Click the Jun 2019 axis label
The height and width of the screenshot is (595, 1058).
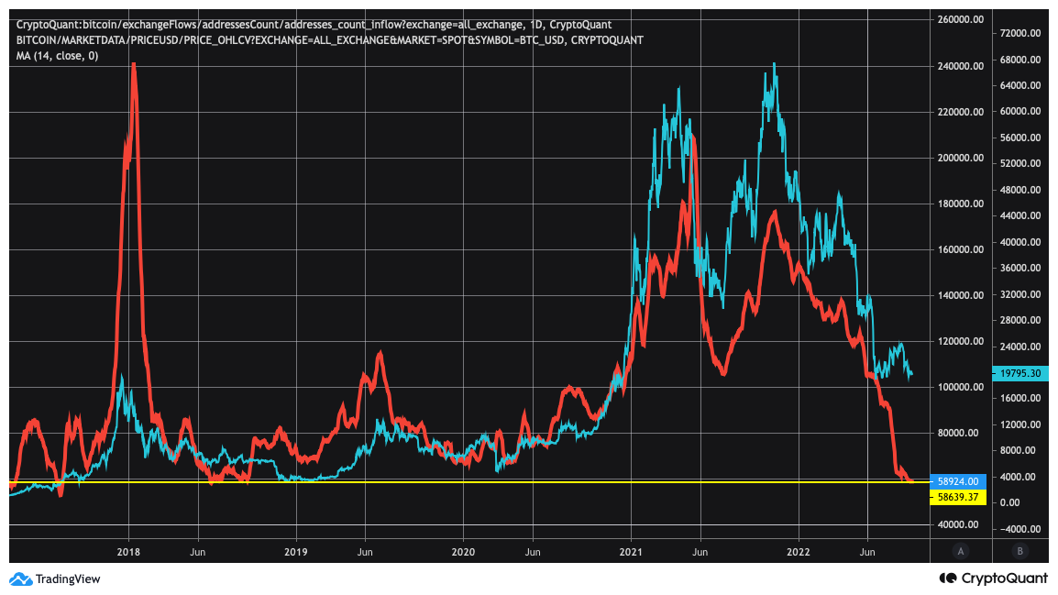365,552
